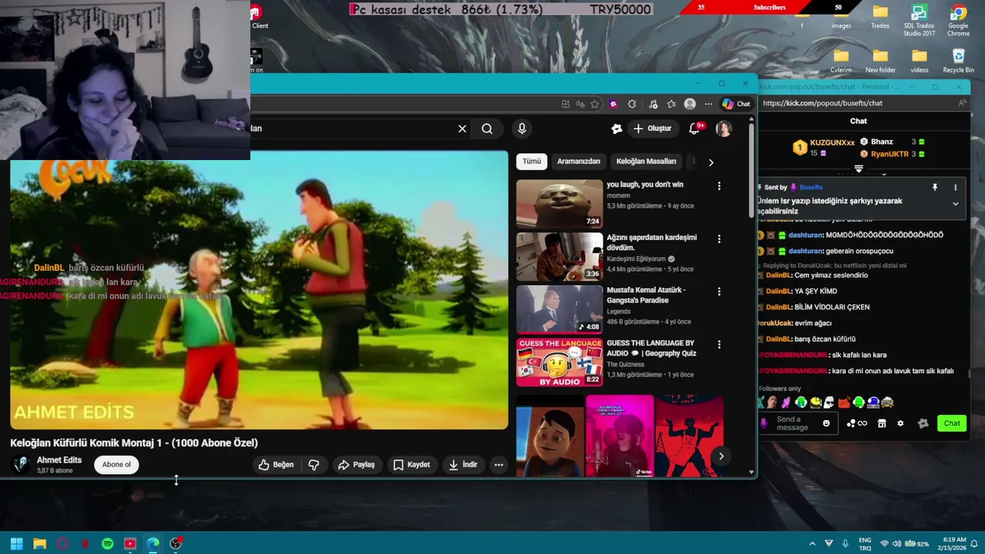This screenshot has height=554, width=985.
Task: Click the purple extension icon in Edge toolbar
Action: pyautogui.click(x=613, y=104)
